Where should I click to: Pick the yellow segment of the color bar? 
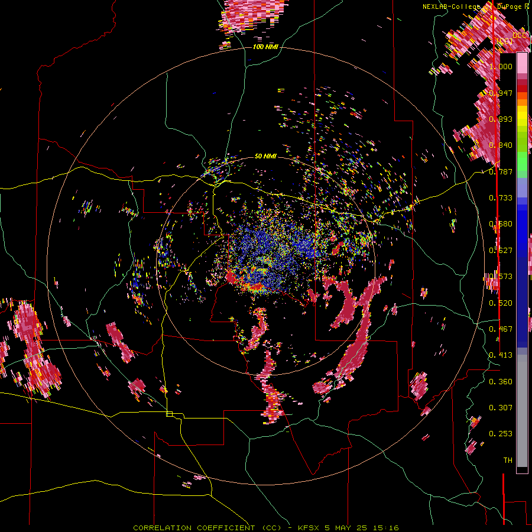coord(522,116)
